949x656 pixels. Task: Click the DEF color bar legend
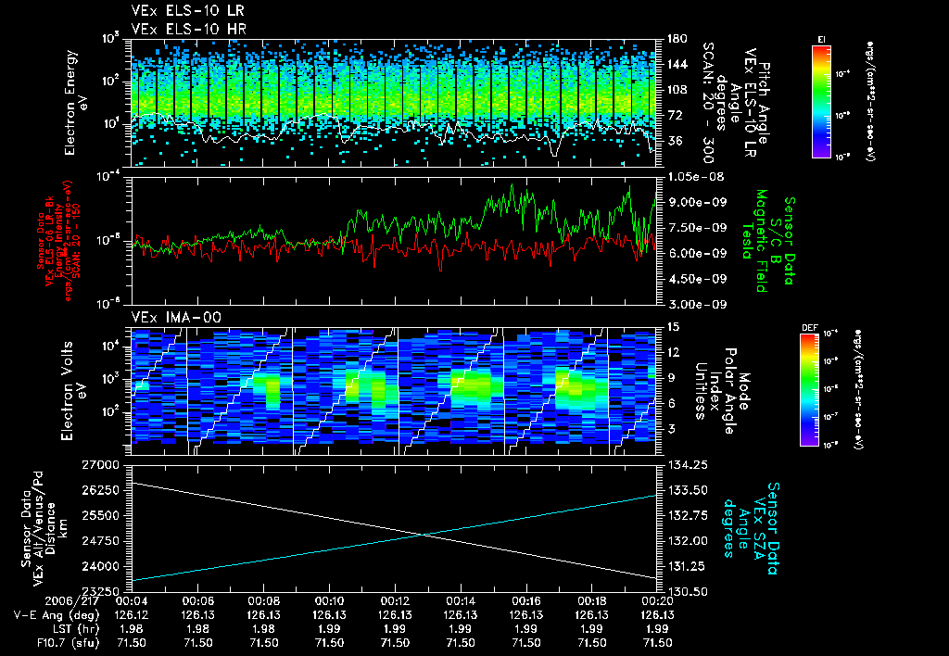point(809,390)
